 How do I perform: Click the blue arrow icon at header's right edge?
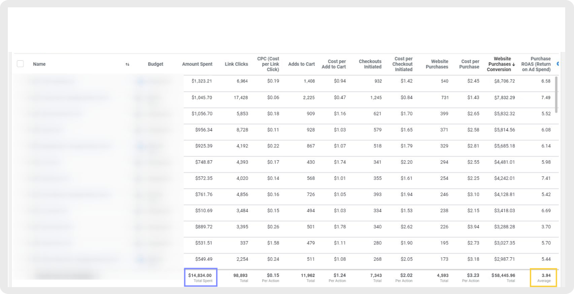[x=557, y=64]
